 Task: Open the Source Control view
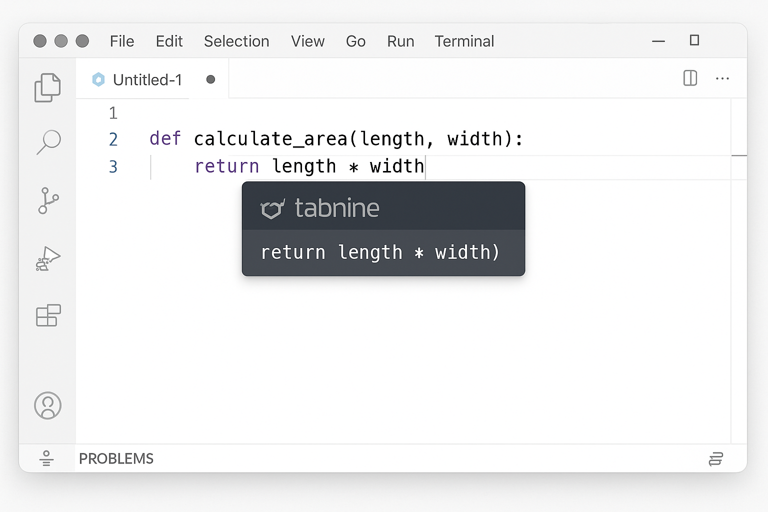point(48,200)
